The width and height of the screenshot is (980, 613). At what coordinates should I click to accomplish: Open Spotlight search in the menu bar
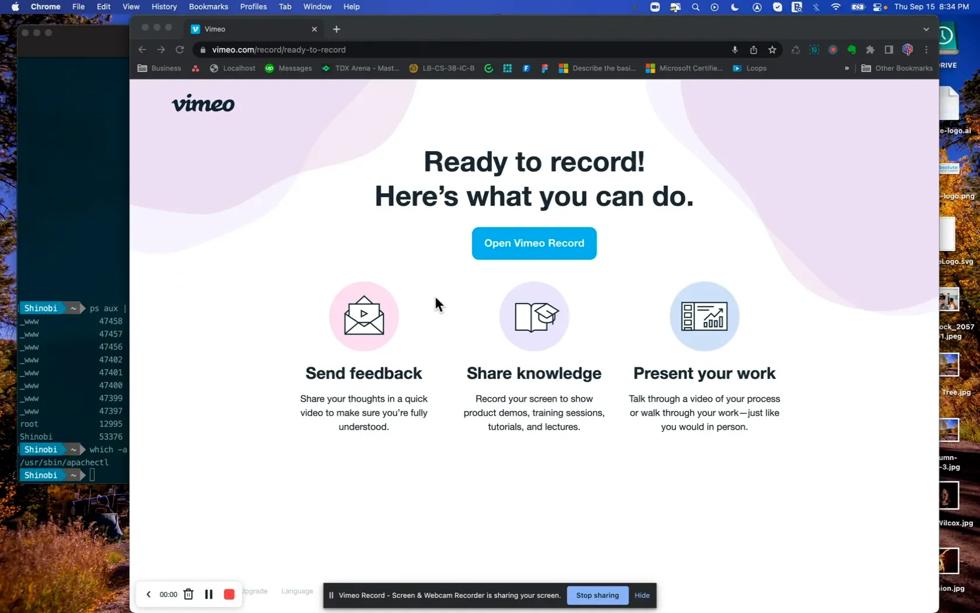click(695, 7)
